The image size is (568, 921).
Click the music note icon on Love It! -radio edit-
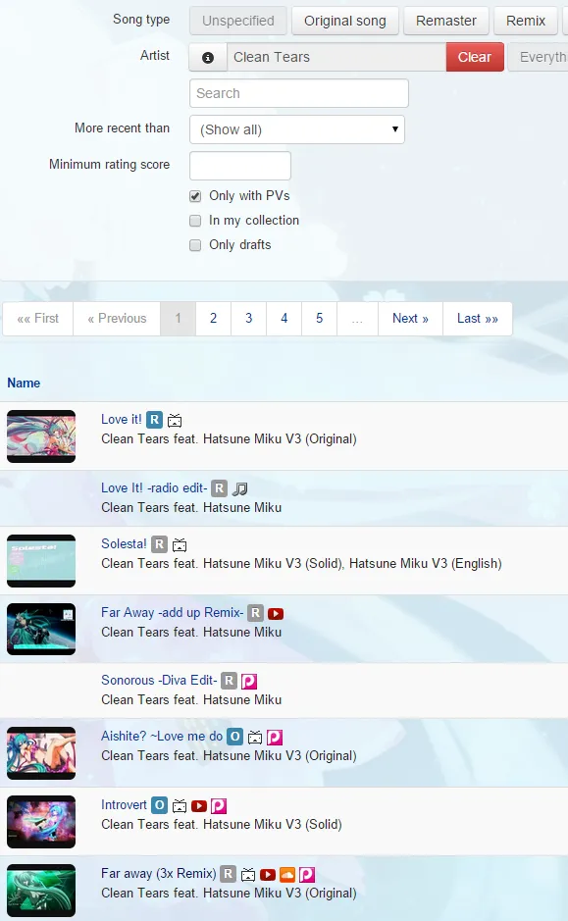tap(239, 488)
